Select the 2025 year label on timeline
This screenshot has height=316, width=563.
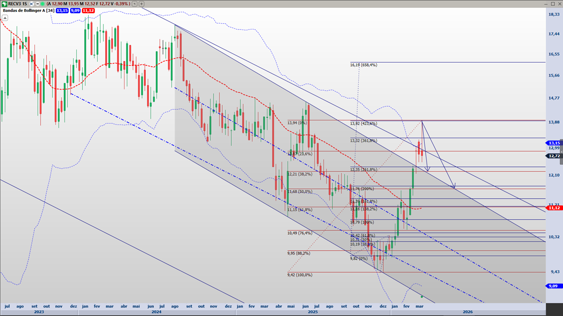click(313, 312)
